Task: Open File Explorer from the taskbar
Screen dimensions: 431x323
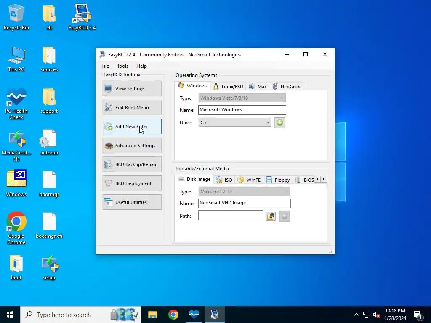Action: tap(152, 315)
